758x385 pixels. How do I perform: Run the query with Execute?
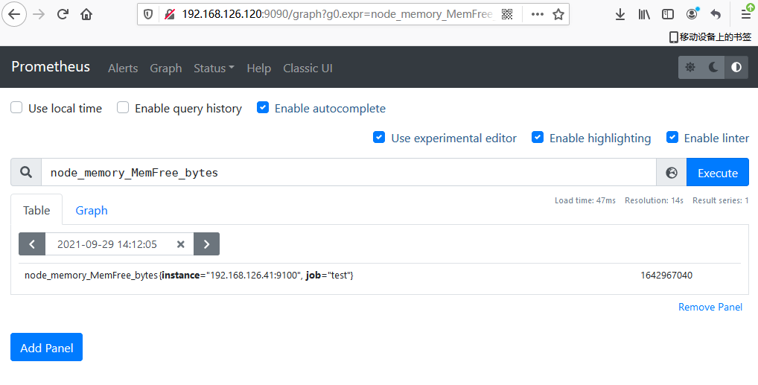pyautogui.click(x=717, y=173)
